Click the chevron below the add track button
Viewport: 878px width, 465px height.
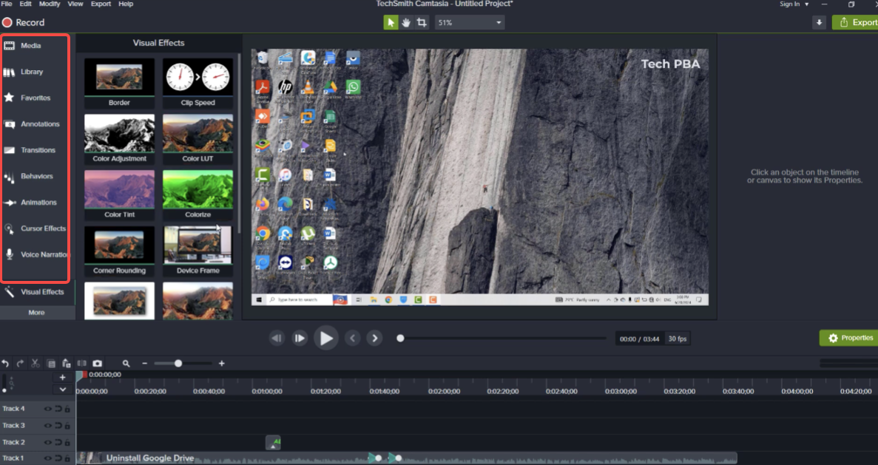pyautogui.click(x=62, y=390)
